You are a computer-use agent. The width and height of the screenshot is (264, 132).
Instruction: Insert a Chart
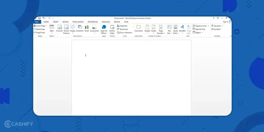click(x=87, y=29)
